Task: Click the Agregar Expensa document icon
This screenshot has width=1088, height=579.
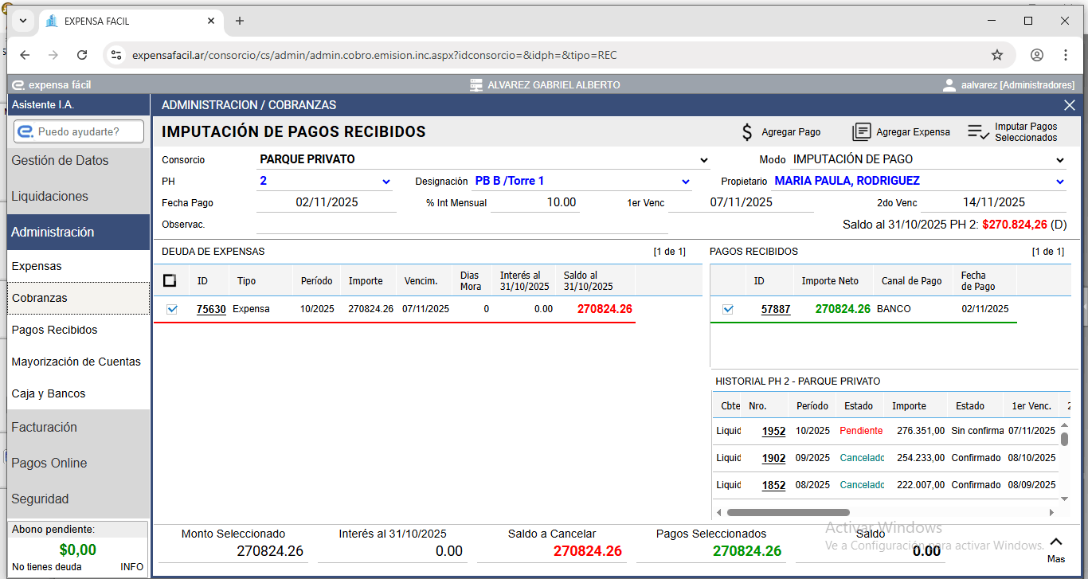Action: tap(861, 132)
